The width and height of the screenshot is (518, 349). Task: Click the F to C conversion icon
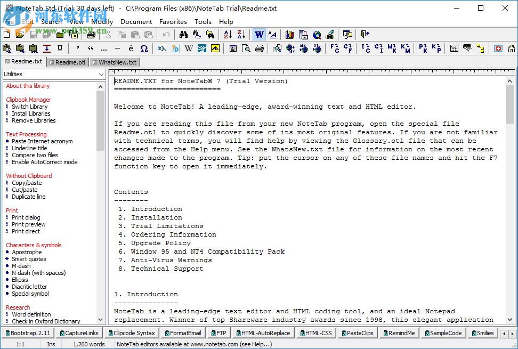(335, 48)
